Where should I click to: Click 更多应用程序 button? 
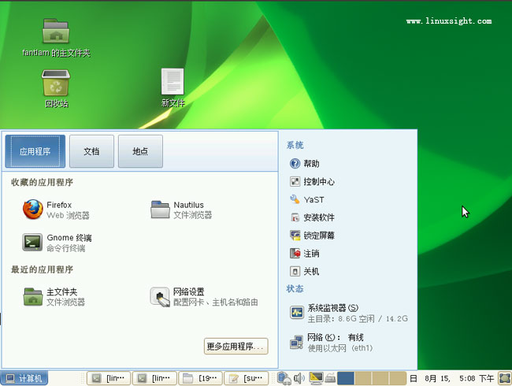coord(236,346)
